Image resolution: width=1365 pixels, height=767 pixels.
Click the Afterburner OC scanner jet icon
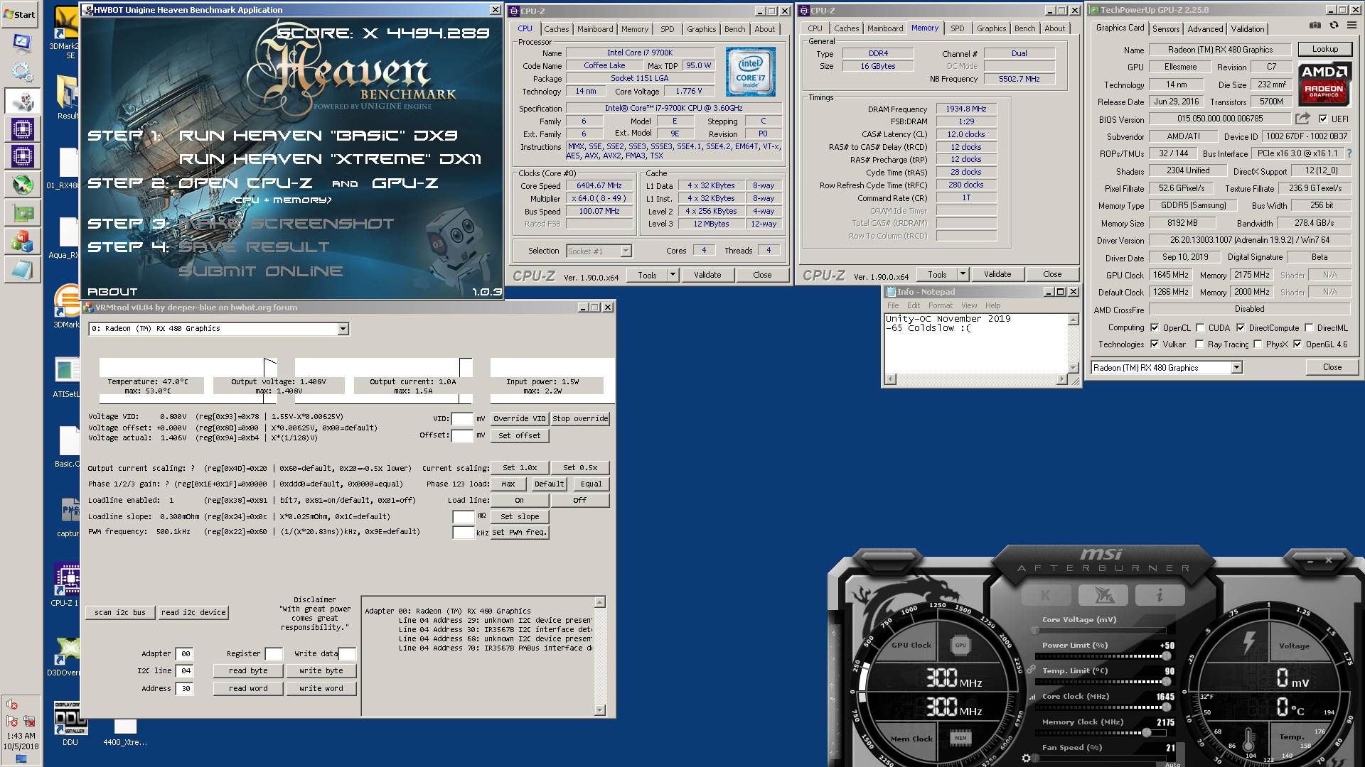tap(1103, 595)
